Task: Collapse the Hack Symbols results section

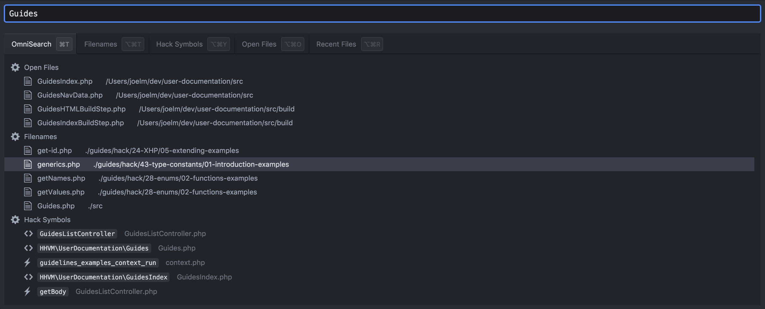Action: pyautogui.click(x=47, y=220)
